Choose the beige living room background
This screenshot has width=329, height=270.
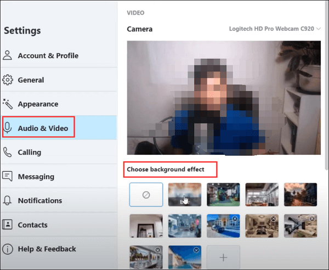[262, 226]
